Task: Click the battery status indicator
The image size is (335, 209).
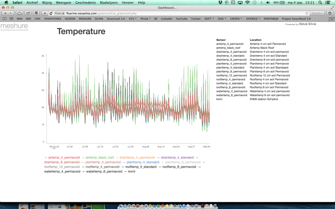Action: point(279,3)
